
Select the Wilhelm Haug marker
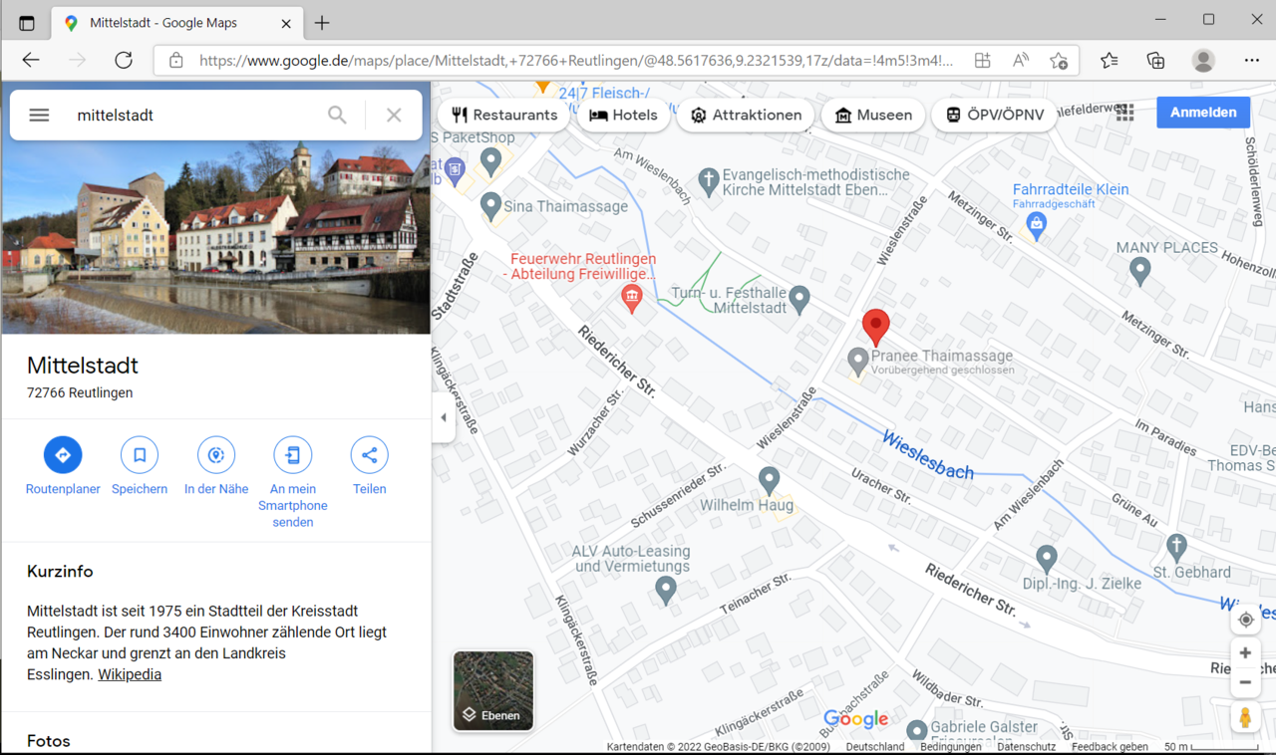pos(769,479)
